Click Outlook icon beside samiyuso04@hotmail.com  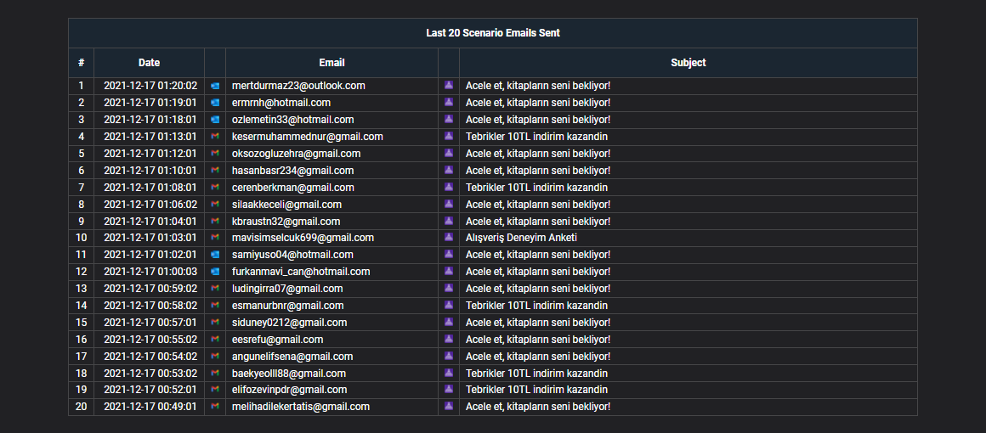[x=215, y=255]
